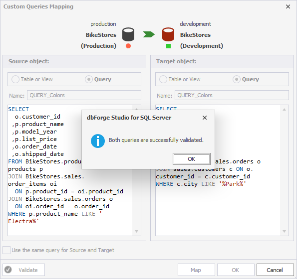Click source query scrollbar down arrow
The height and width of the screenshot is (279, 297).
(x=136, y=231)
